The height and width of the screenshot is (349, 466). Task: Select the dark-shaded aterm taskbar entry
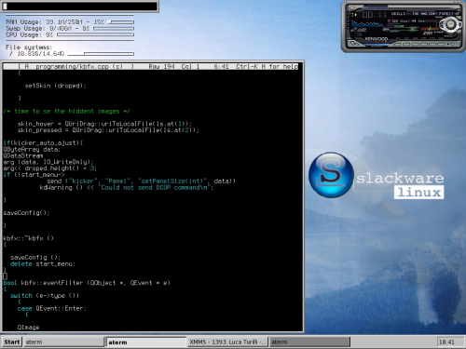[x=309, y=342]
